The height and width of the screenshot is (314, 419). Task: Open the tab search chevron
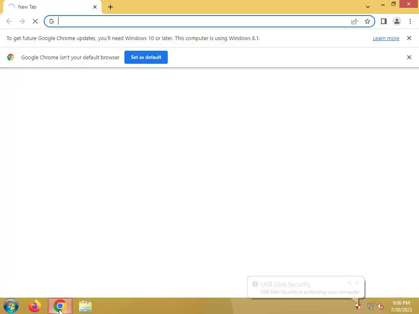click(x=368, y=7)
